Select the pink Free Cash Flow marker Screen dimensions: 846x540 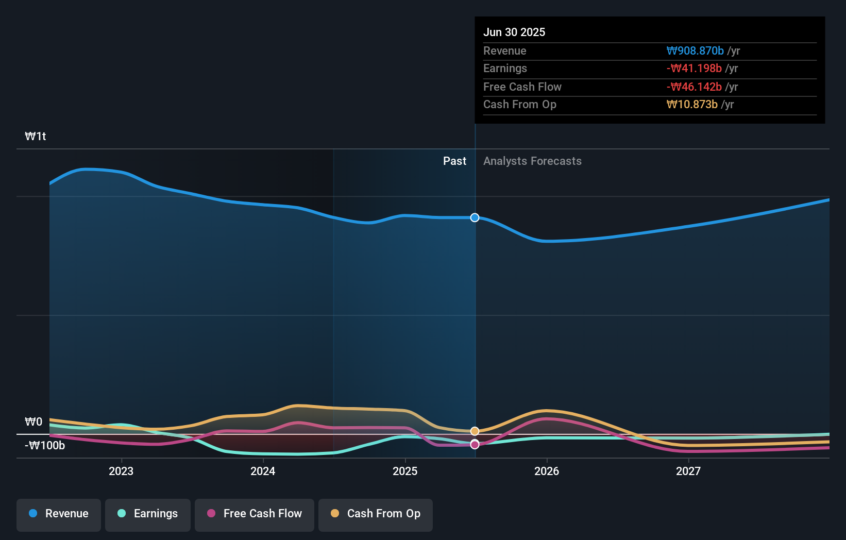coord(474,445)
